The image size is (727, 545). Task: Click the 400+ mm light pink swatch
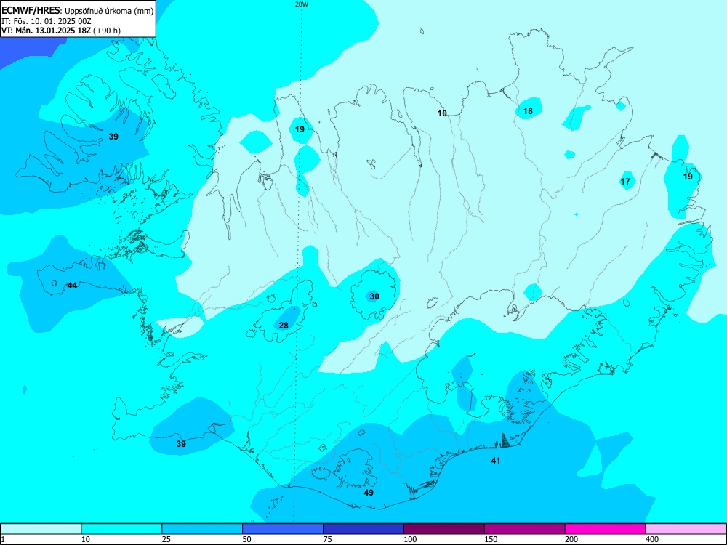click(686, 529)
